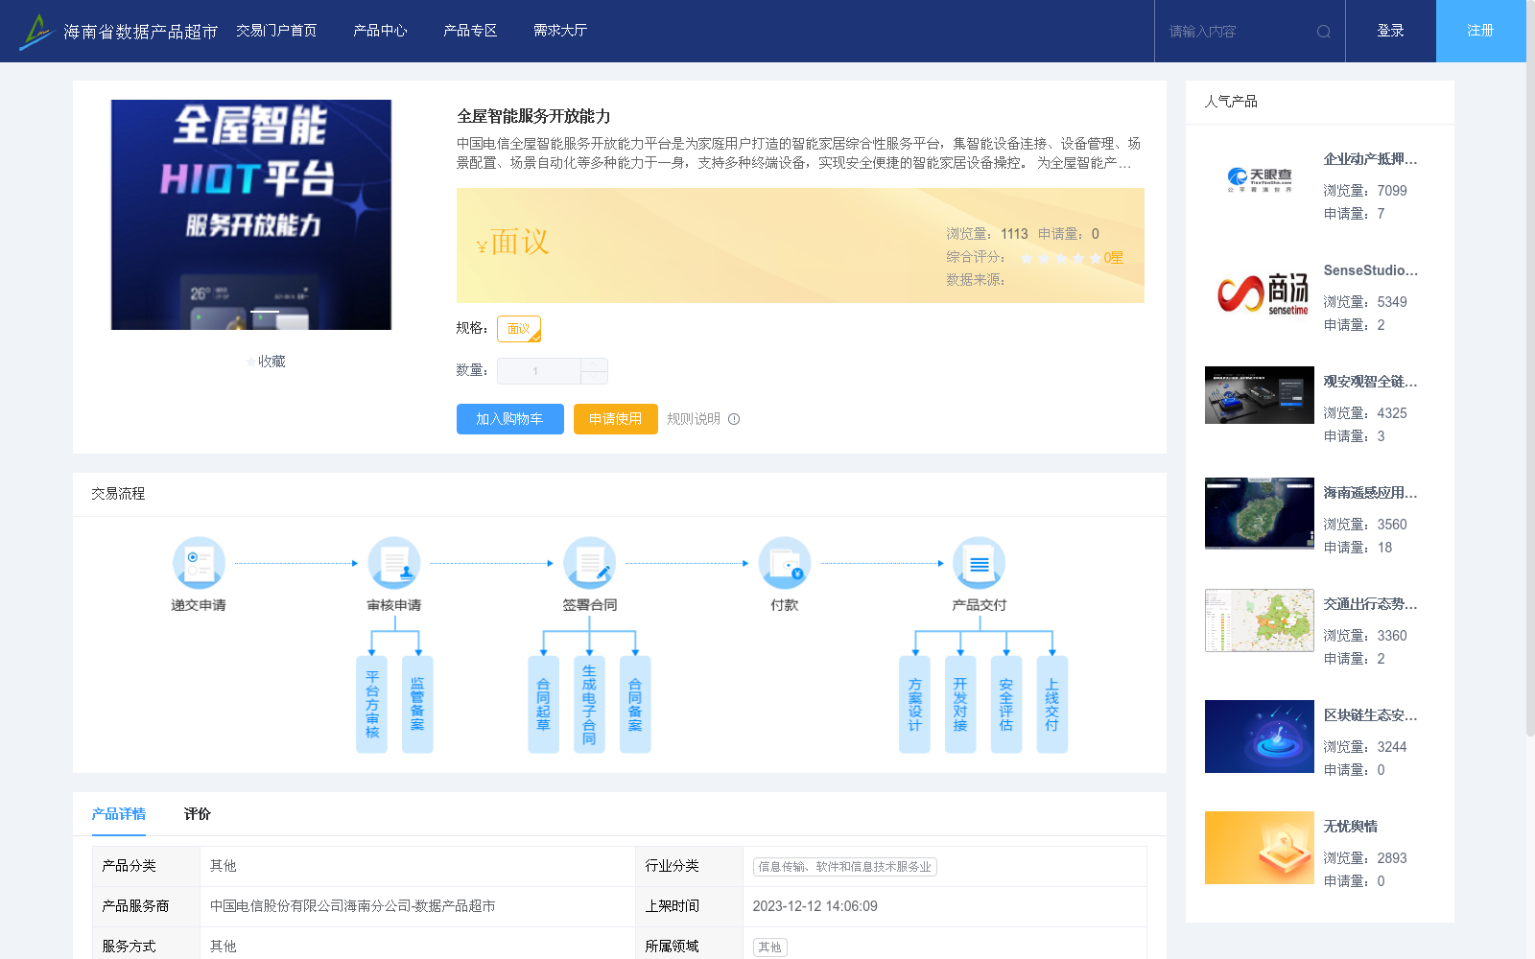Click the 递交申请 step icon
Screen dimensions: 1535x959
pyautogui.click(x=199, y=563)
